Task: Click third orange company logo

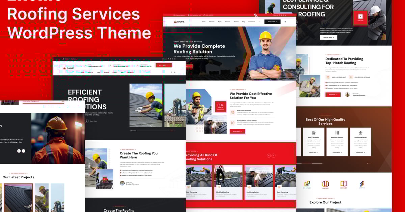Action: (x=344, y=185)
